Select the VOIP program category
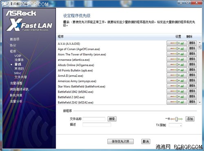 (x=18, y=56)
